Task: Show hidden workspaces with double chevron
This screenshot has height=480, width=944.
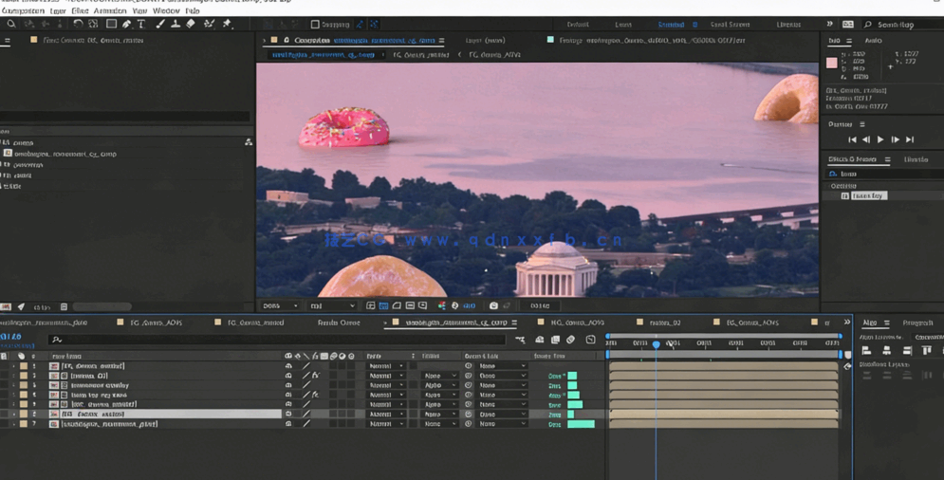Action: coord(829,24)
